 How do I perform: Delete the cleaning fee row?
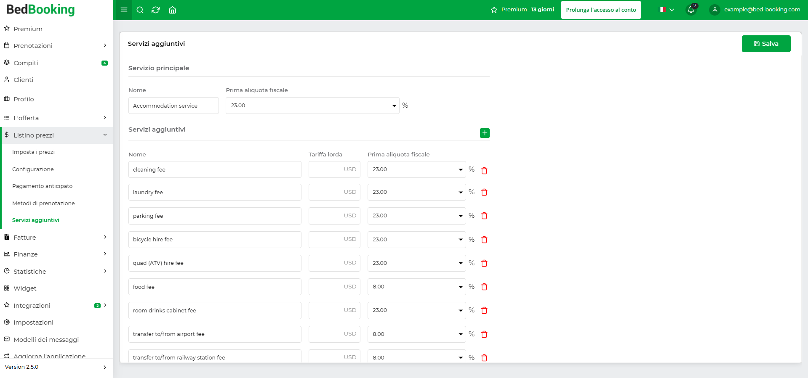484,170
